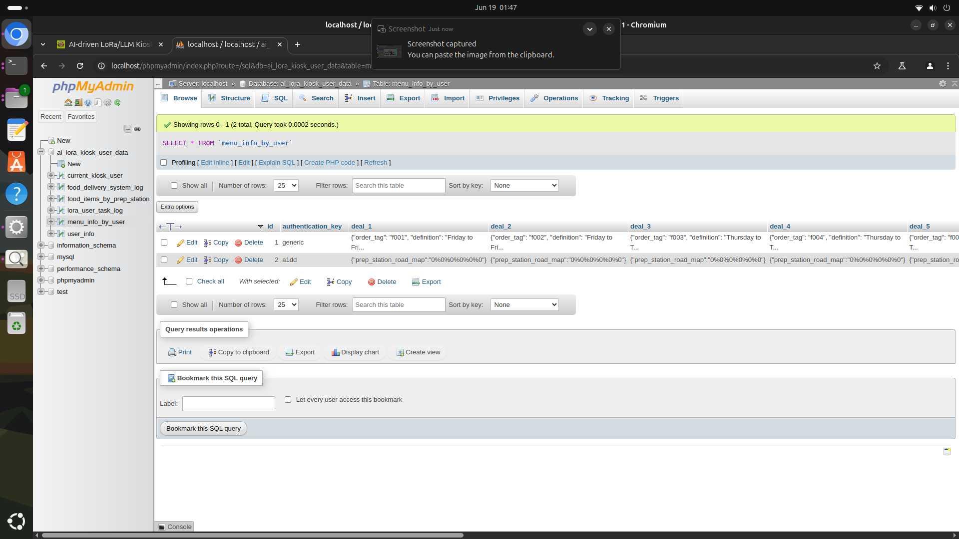959x539 pixels.
Task: Expand the information_schema database node
Action: click(41, 246)
